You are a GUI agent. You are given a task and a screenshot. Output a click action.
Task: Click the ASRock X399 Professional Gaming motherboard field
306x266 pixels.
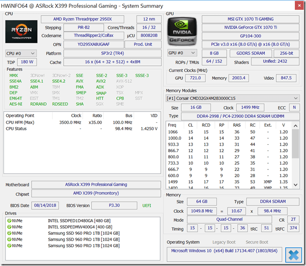[x=96, y=185]
